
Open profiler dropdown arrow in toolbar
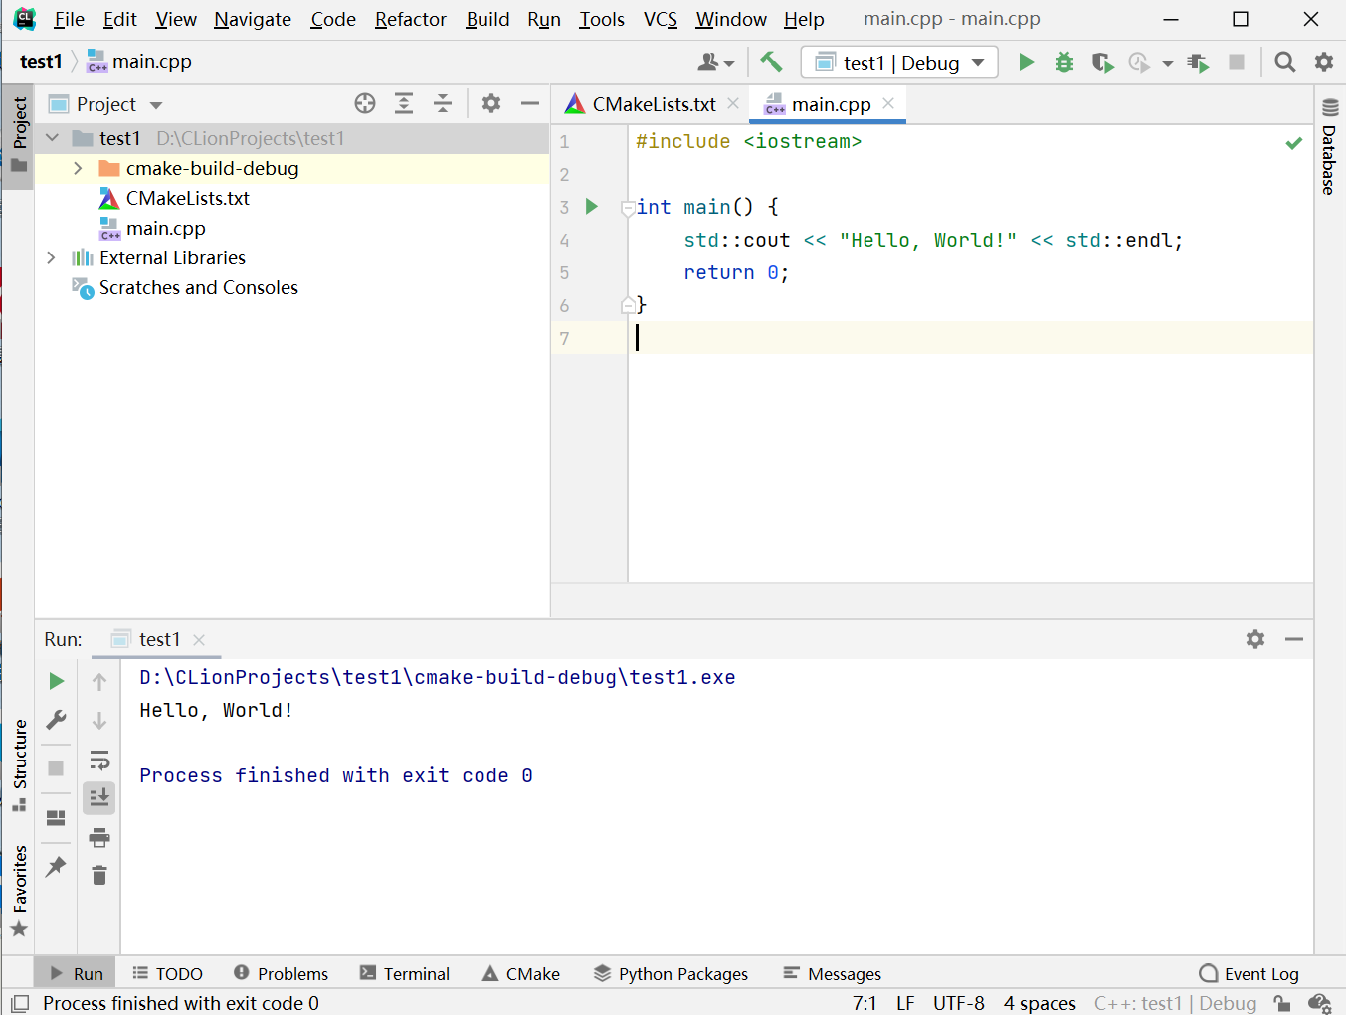[x=1168, y=63]
